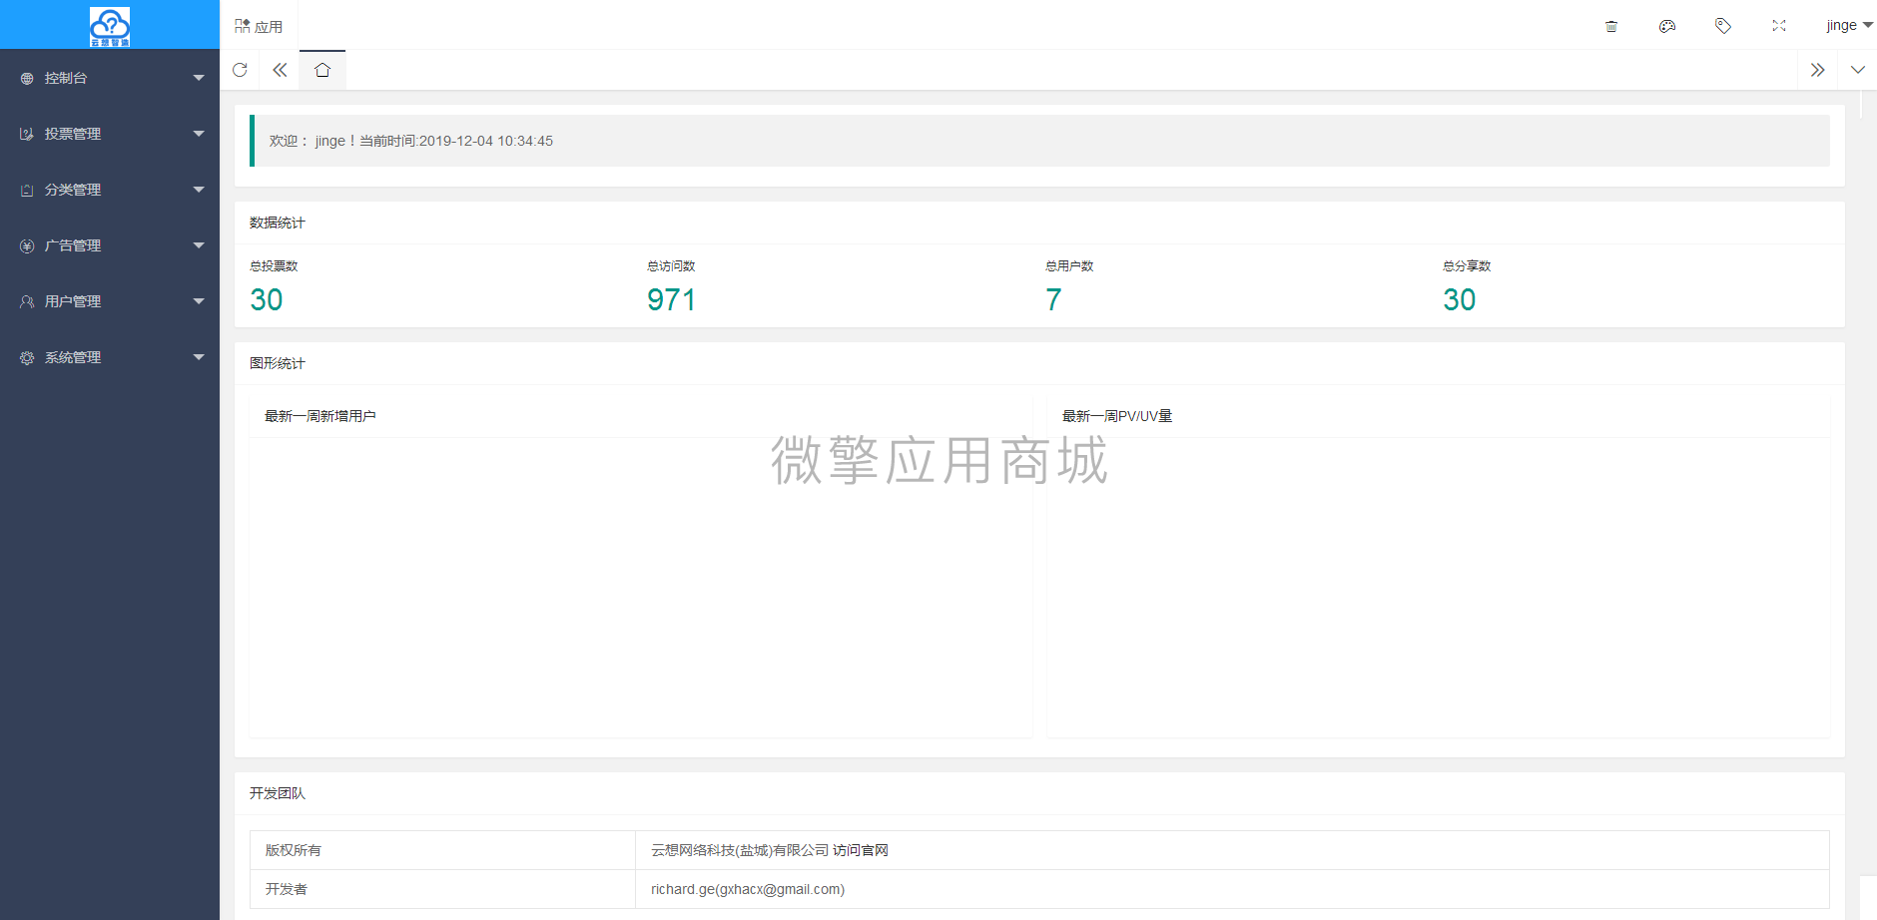Viewport: 1877px width, 920px height.
Task: Expand the 广告管理 menu
Action: coord(110,245)
